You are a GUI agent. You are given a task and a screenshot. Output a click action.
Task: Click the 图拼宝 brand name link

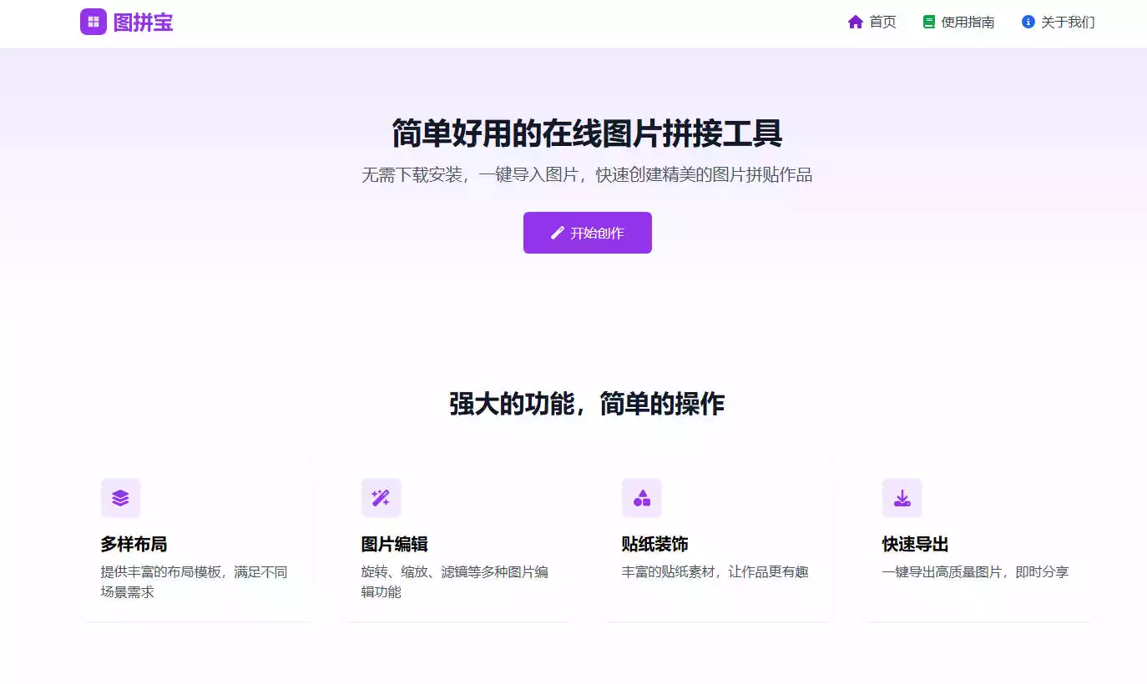click(x=143, y=23)
